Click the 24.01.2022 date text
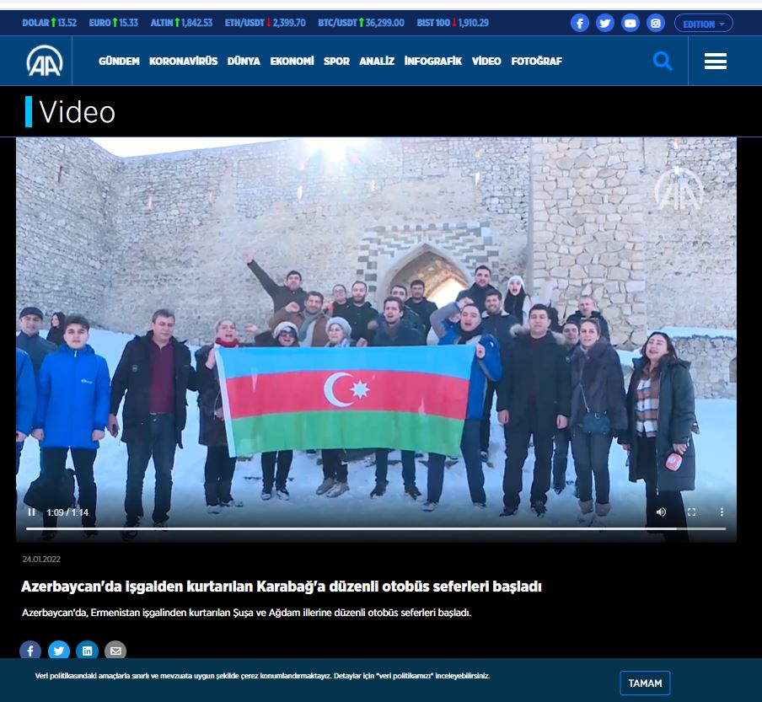 coord(41,560)
